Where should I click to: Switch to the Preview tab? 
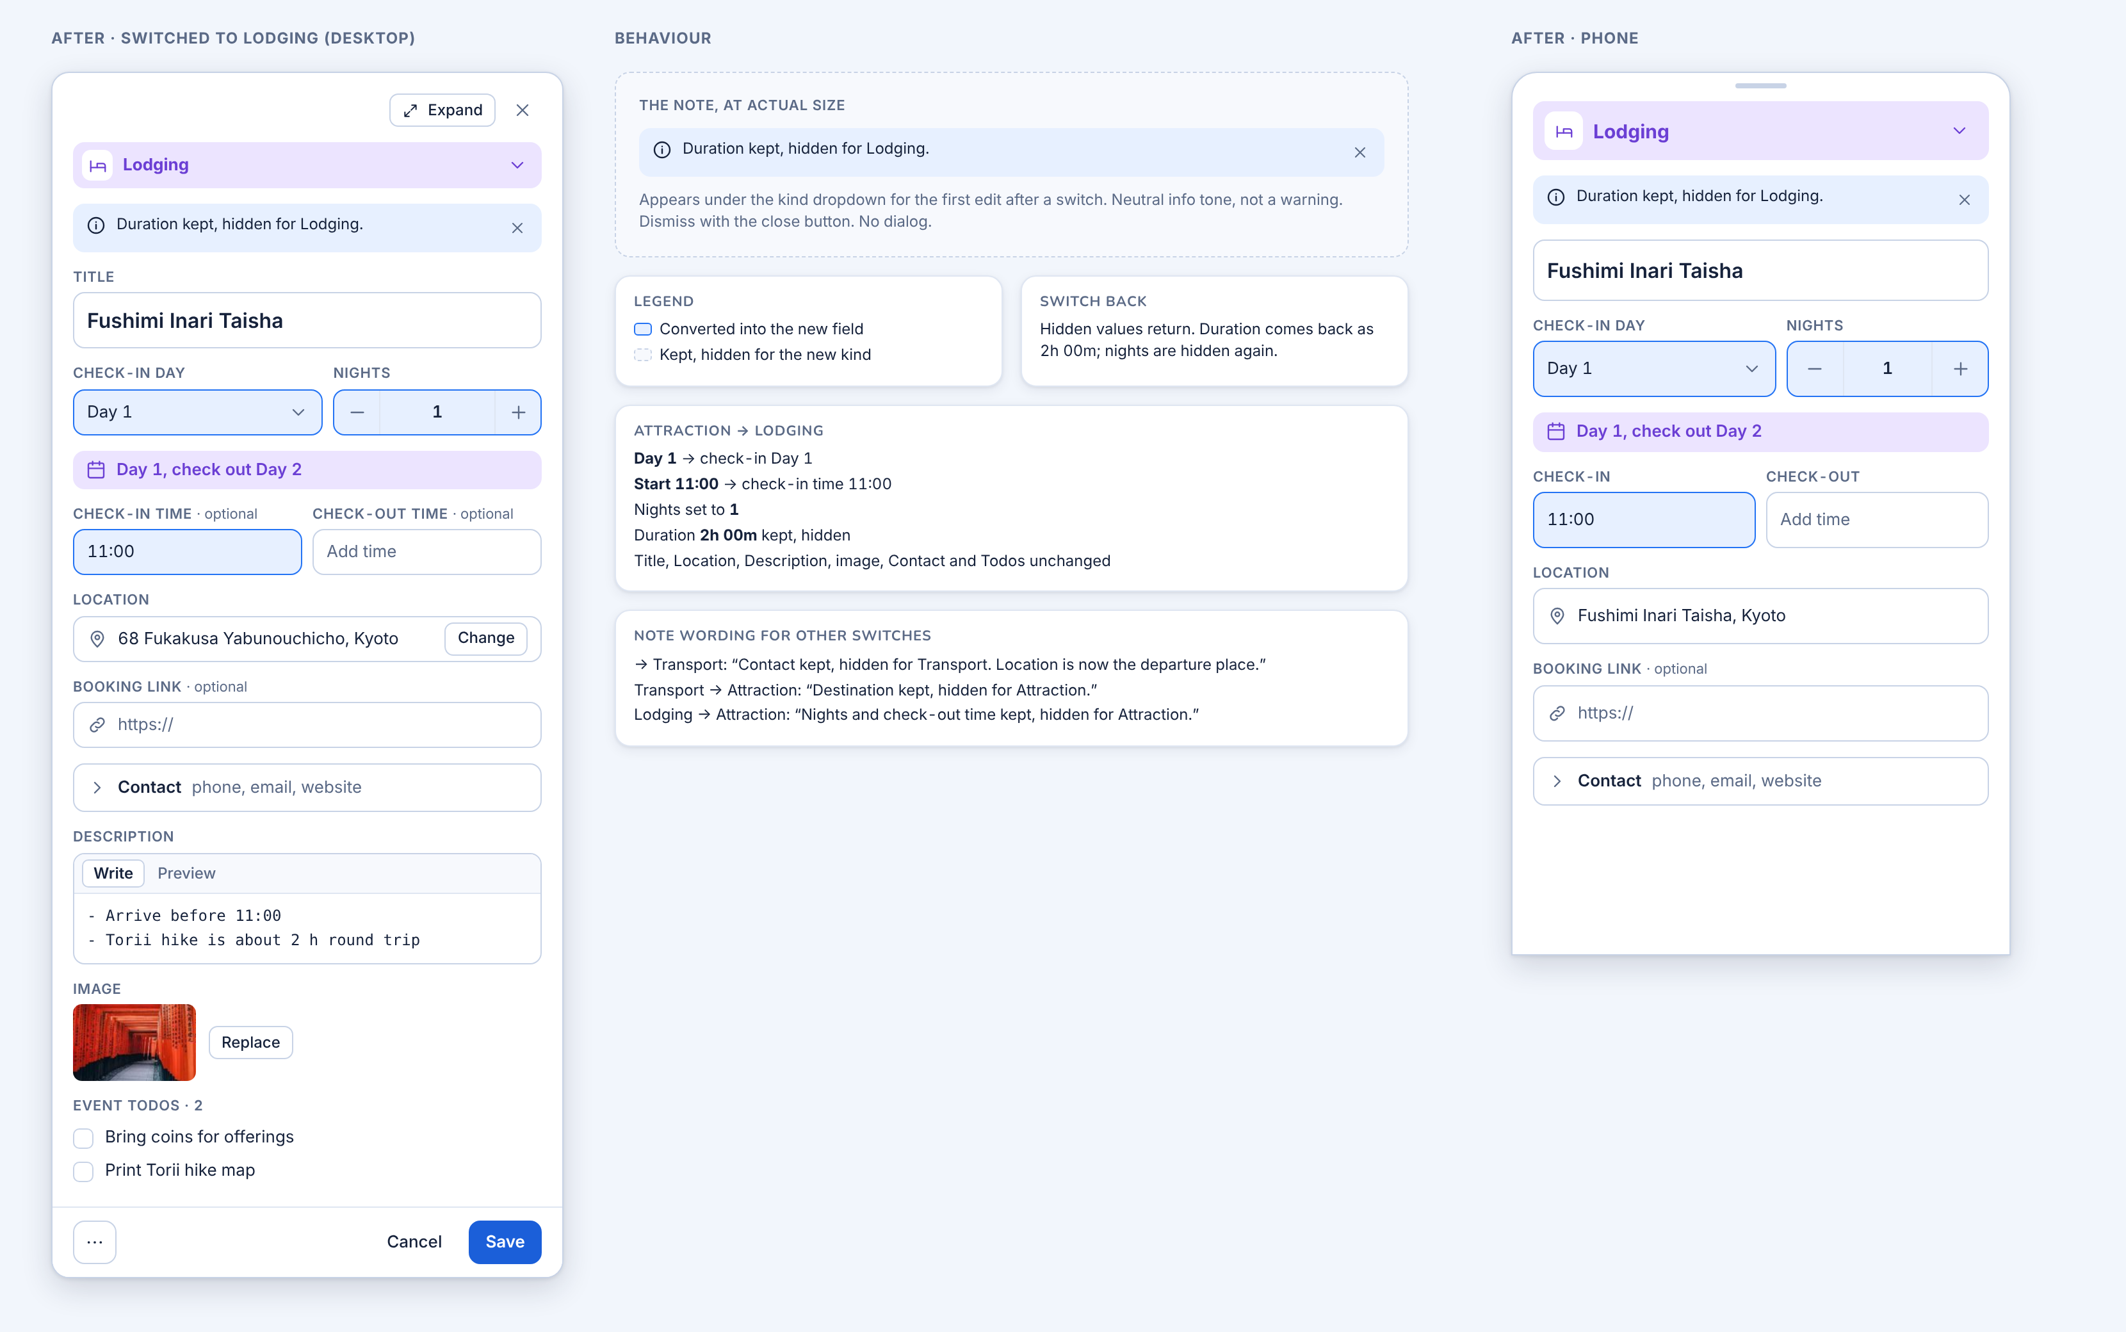(x=186, y=873)
